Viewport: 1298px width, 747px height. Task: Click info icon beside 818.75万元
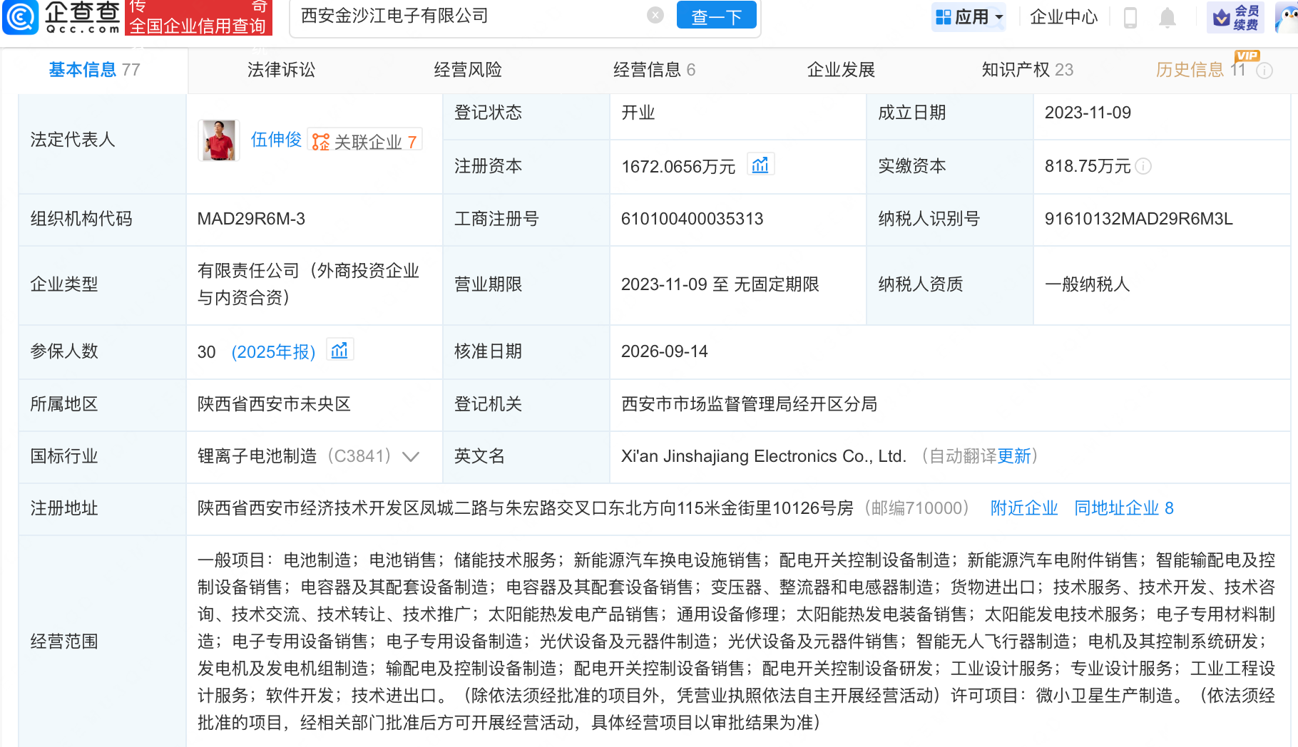tap(1143, 166)
